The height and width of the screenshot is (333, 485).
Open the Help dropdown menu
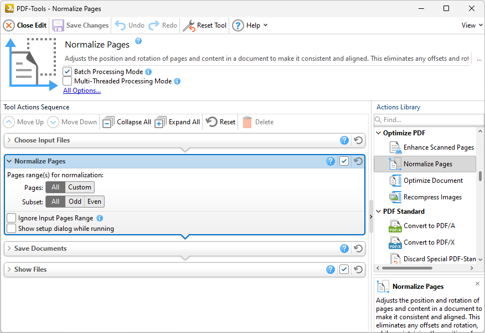point(250,25)
